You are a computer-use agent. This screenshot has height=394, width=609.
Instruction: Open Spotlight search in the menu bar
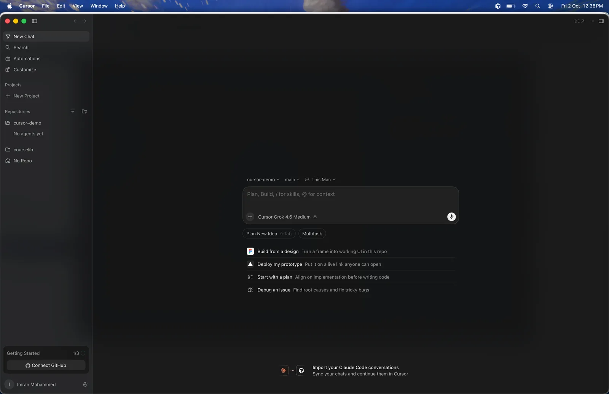click(x=537, y=6)
